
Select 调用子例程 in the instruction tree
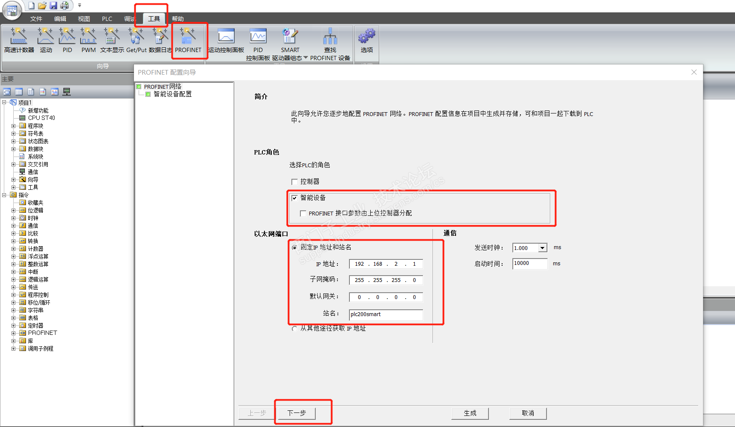(x=41, y=349)
